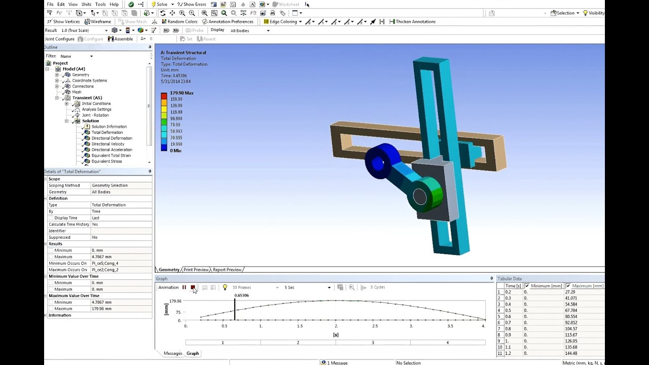Toggle Show Vertices
The height and width of the screenshot is (365, 649).
point(63,22)
